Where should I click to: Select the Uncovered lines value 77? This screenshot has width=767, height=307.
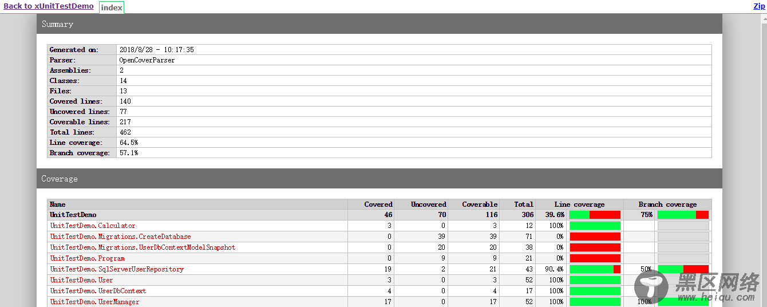[x=123, y=112]
